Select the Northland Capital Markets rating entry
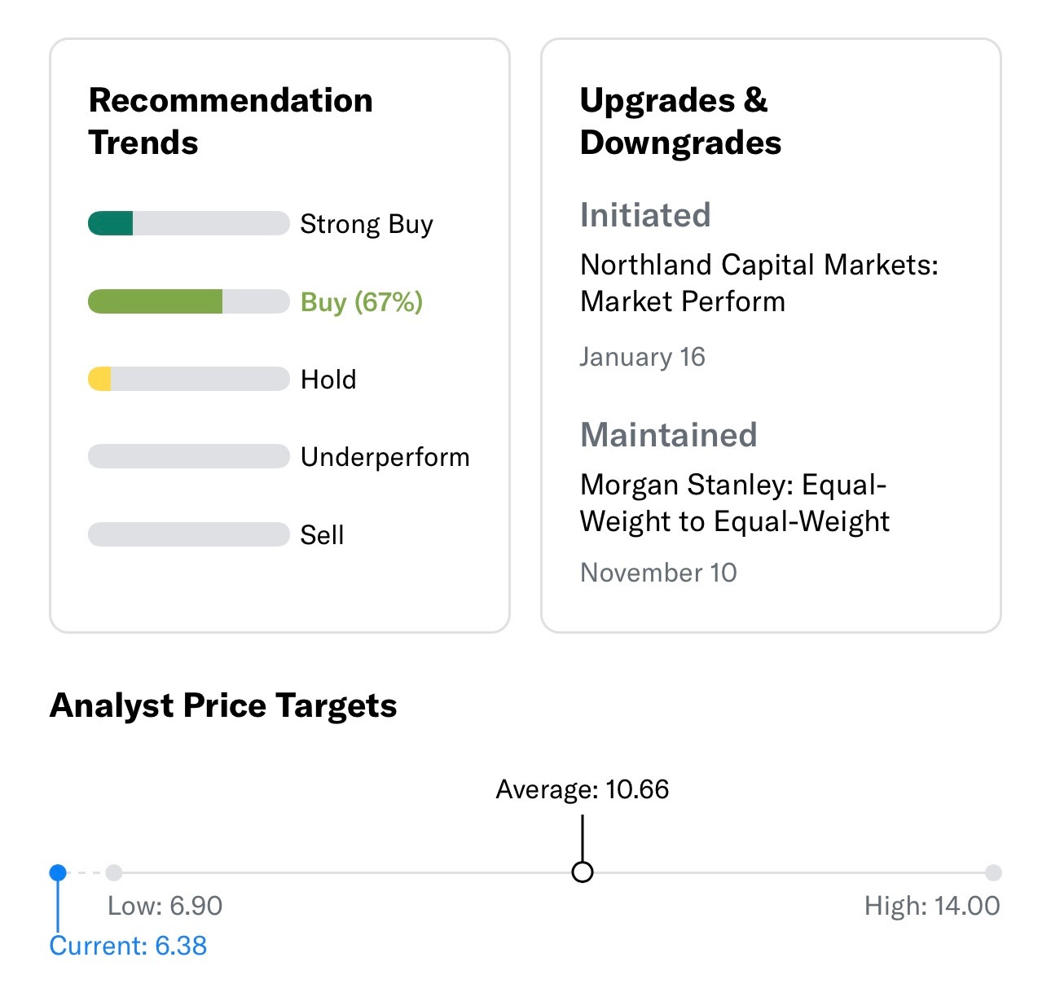The image size is (1051, 1006). click(x=759, y=283)
